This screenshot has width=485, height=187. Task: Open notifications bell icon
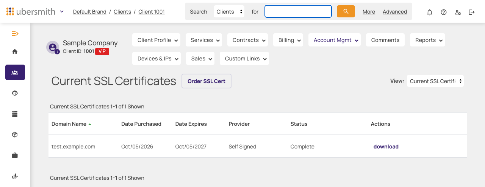pos(430,12)
